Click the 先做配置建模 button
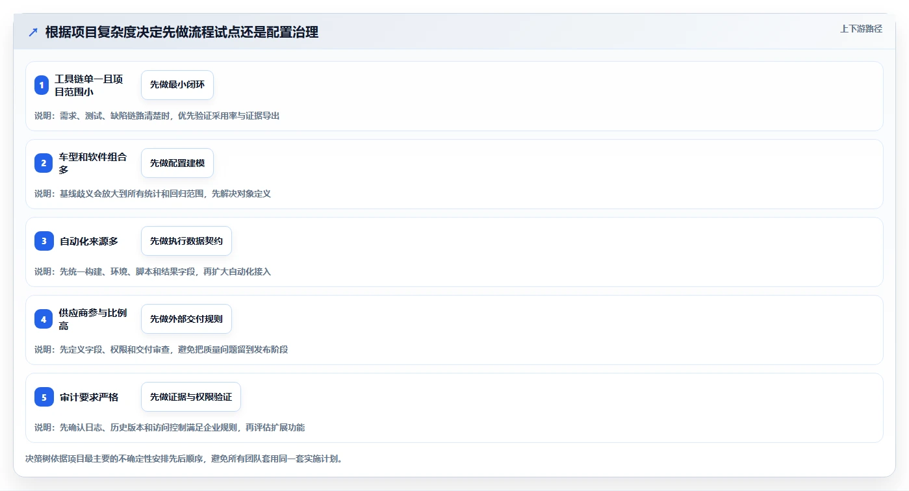Screen dimensions: 909x491 click(177, 163)
